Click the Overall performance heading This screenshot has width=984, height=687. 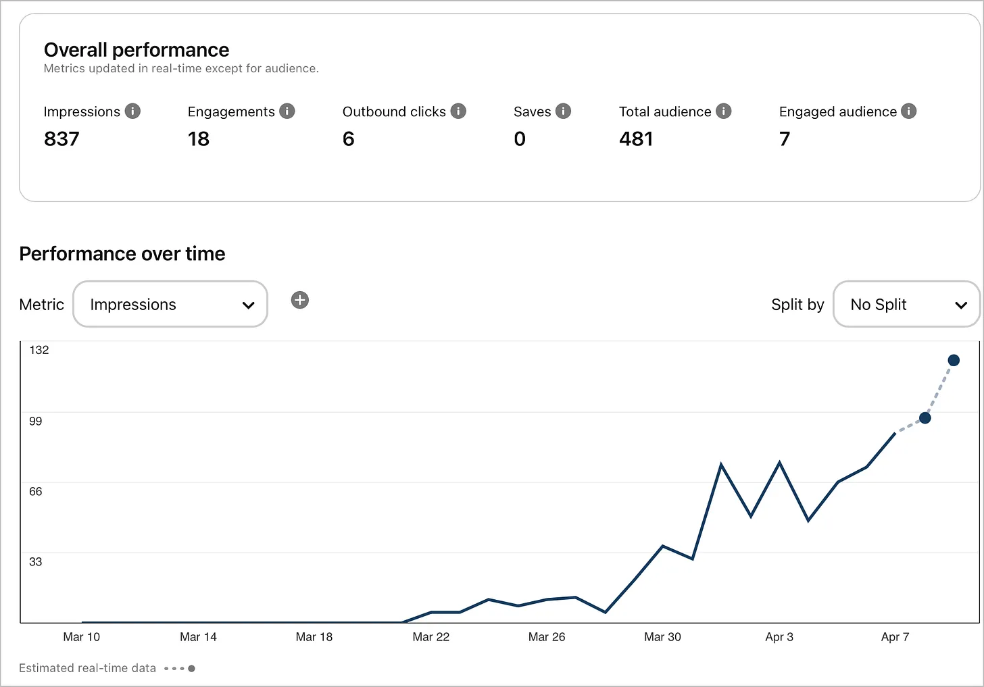(x=137, y=50)
